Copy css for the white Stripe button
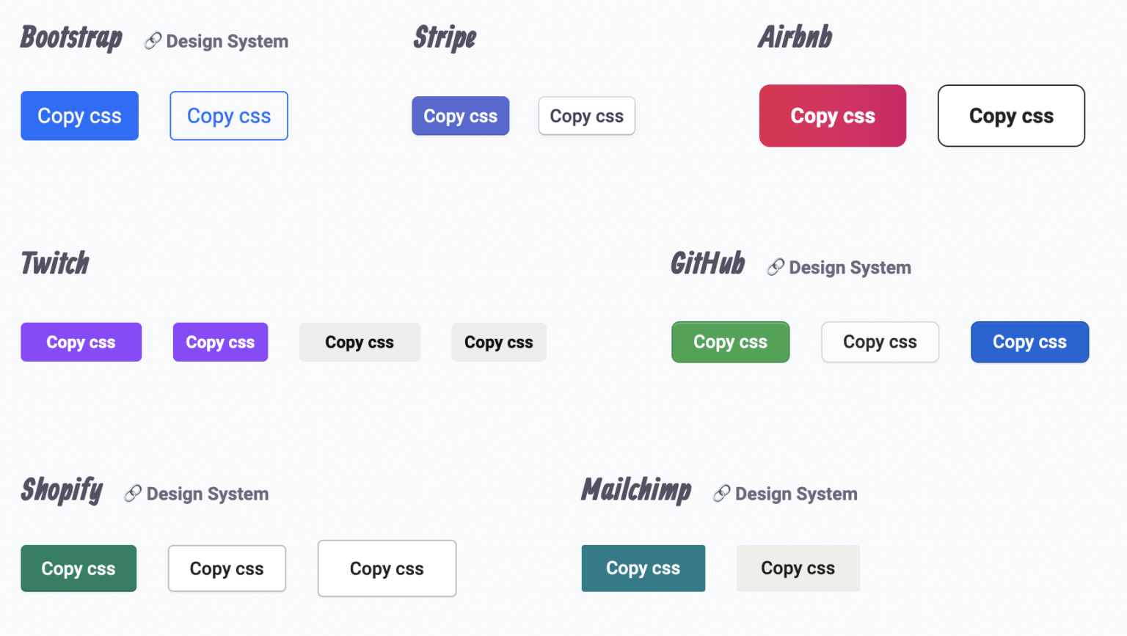 click(x=586, y=115)
